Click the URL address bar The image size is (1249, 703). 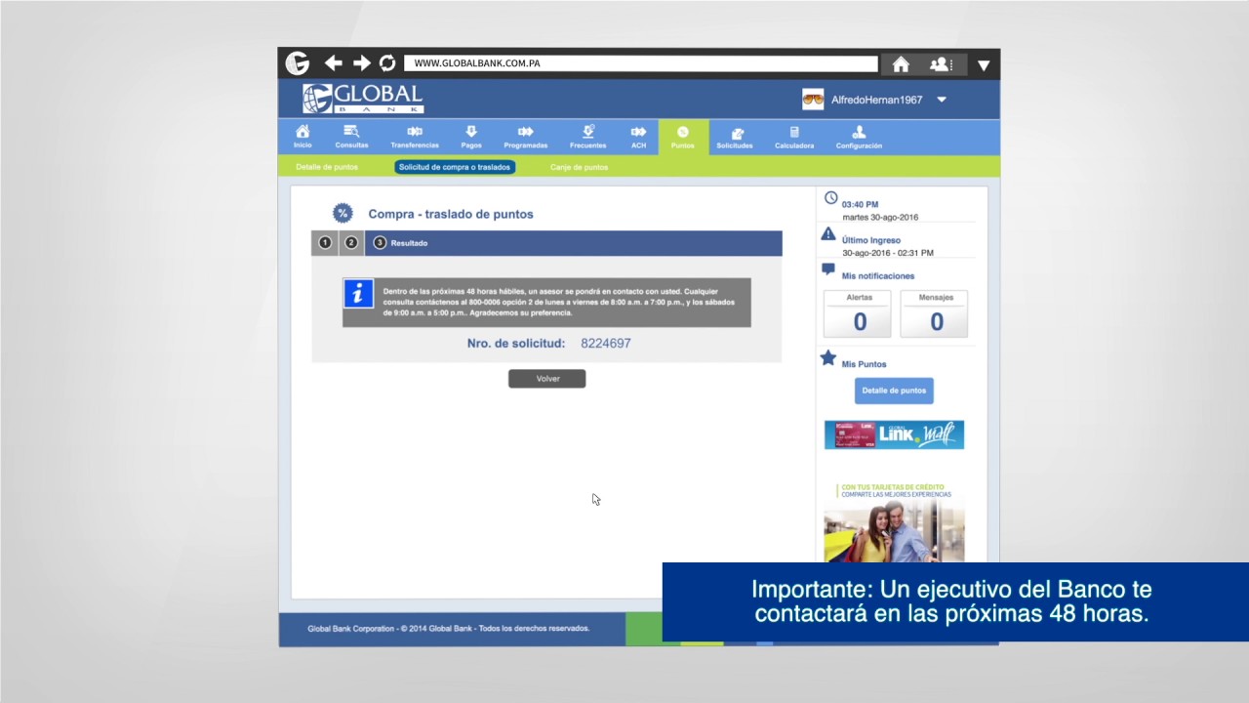[x=641, y=63]
